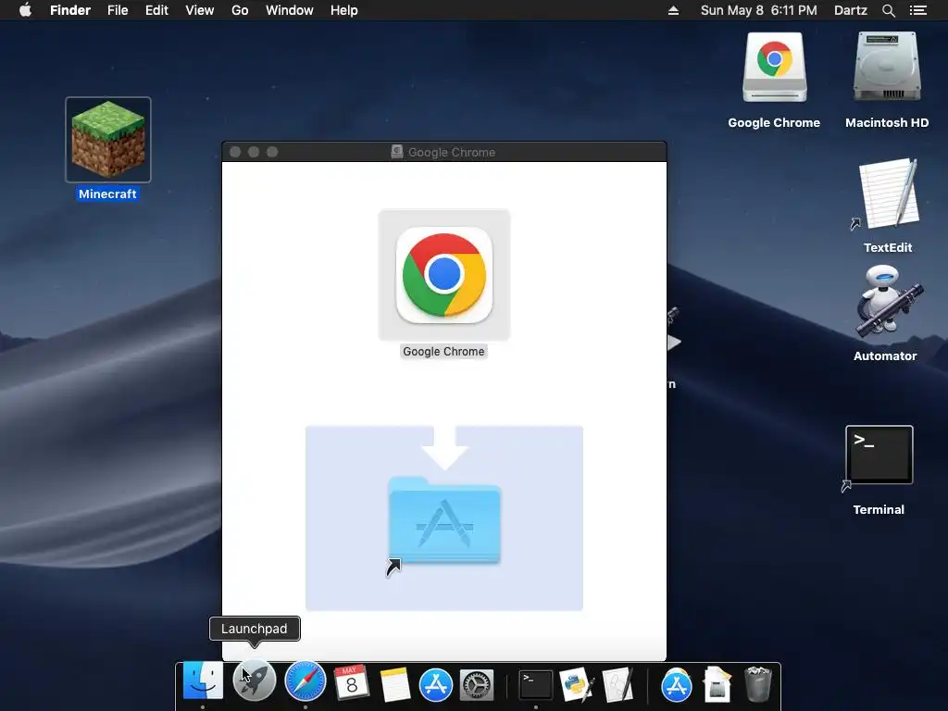The image size is (948, 711).
Task: Click the "Macintosh HD" label
Action: (887, 123)
